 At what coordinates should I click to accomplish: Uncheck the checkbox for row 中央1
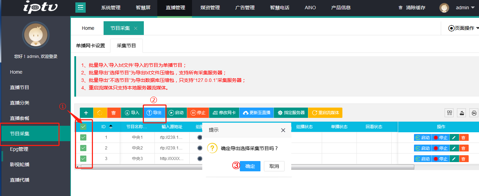pyautogui.click(x=83, y=137)
